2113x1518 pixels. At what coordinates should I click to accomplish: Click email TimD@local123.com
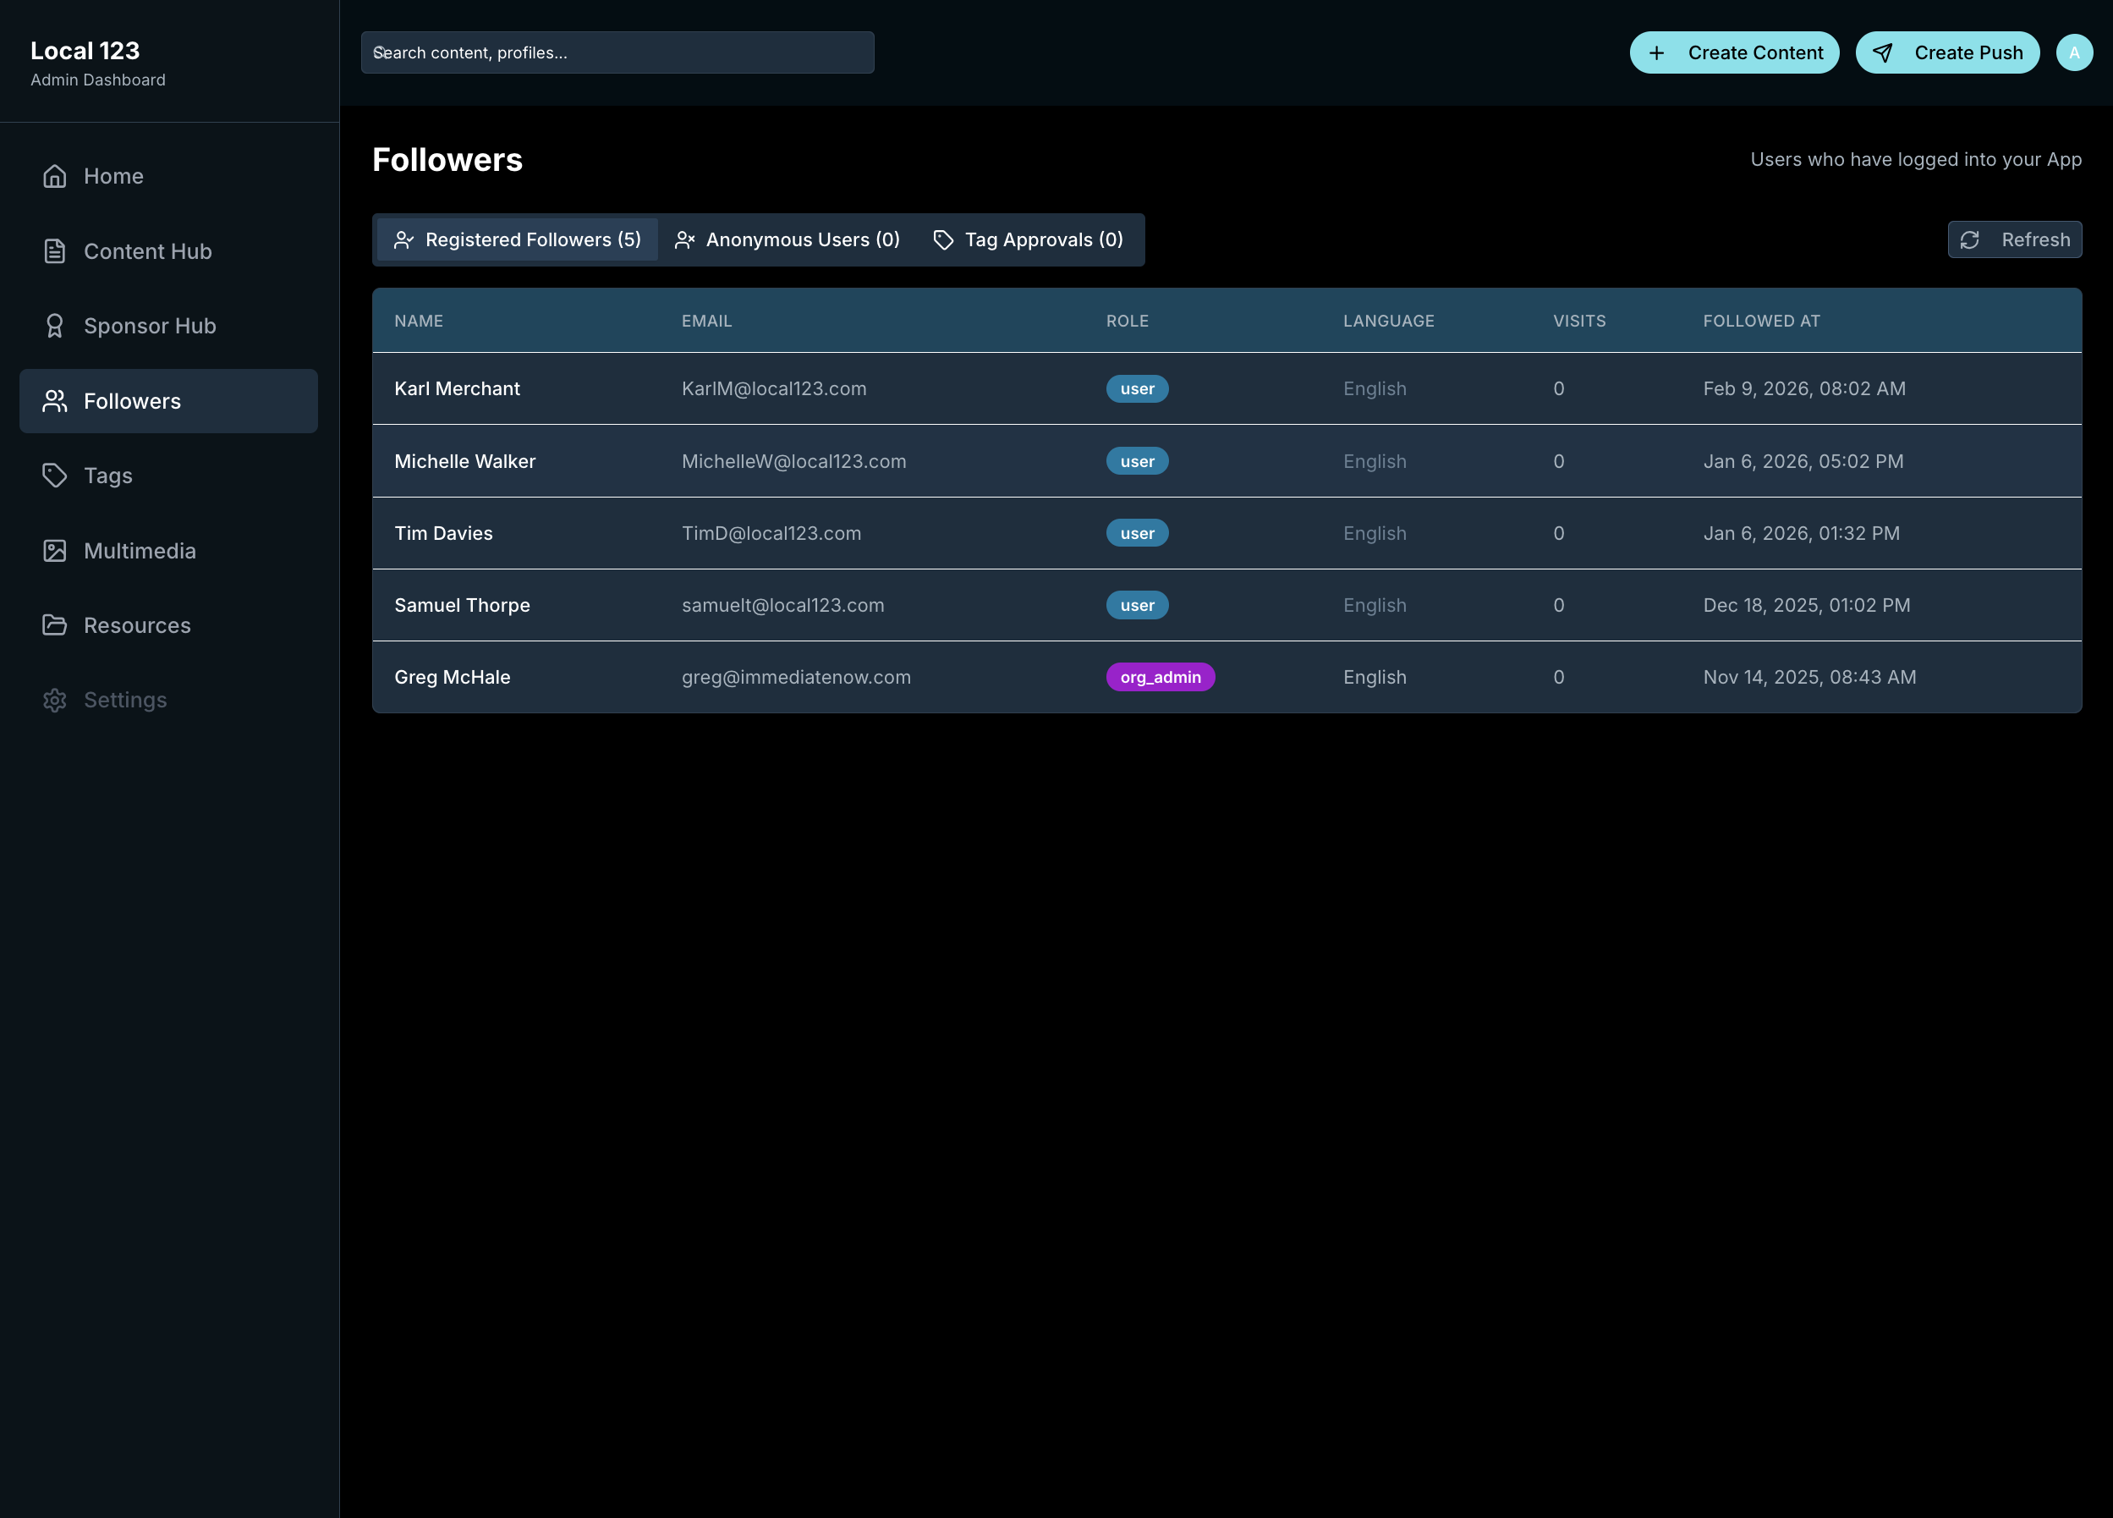[771, 533]
